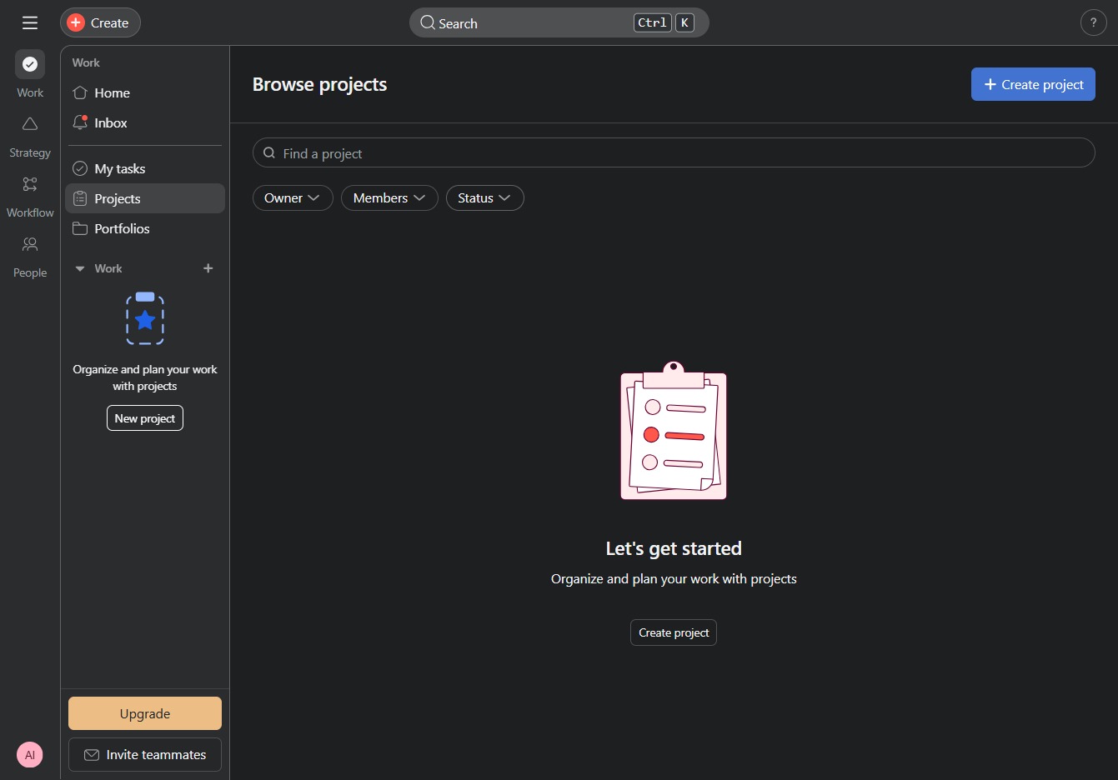Click the blue Create project button

click(1033, 84)
